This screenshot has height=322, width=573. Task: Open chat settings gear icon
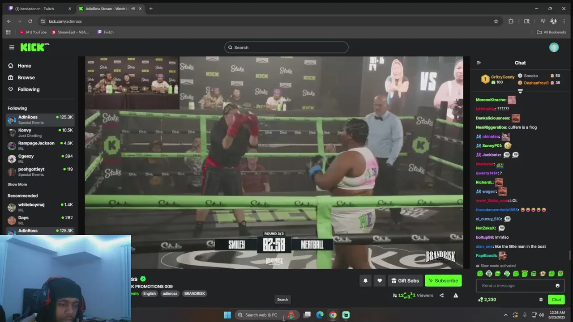[x=541, y=300]
